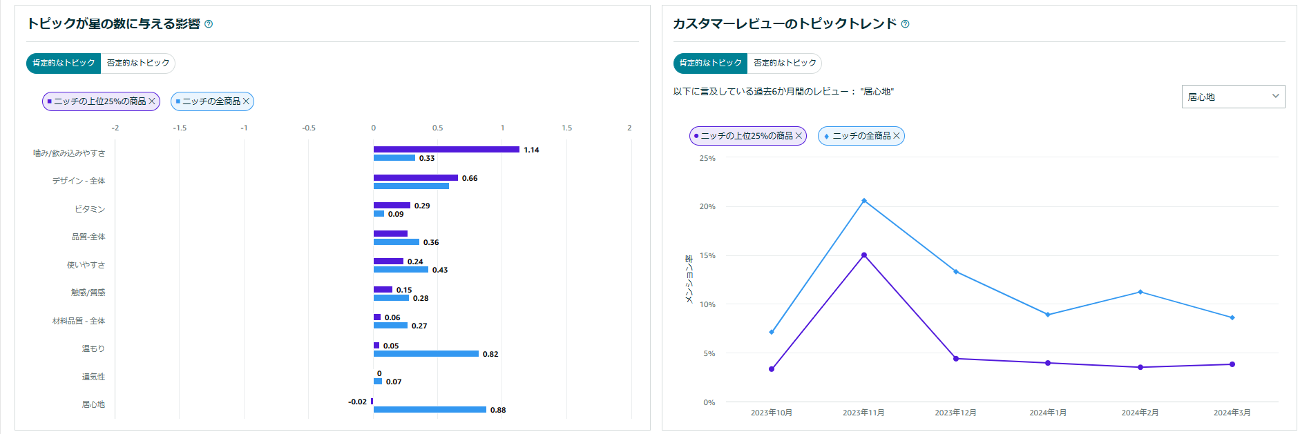This screenshot has height=434, width=1309.
Task: Click 居心地 row label in bar chart
Action: pyautogui.click(x=93, y=404)
